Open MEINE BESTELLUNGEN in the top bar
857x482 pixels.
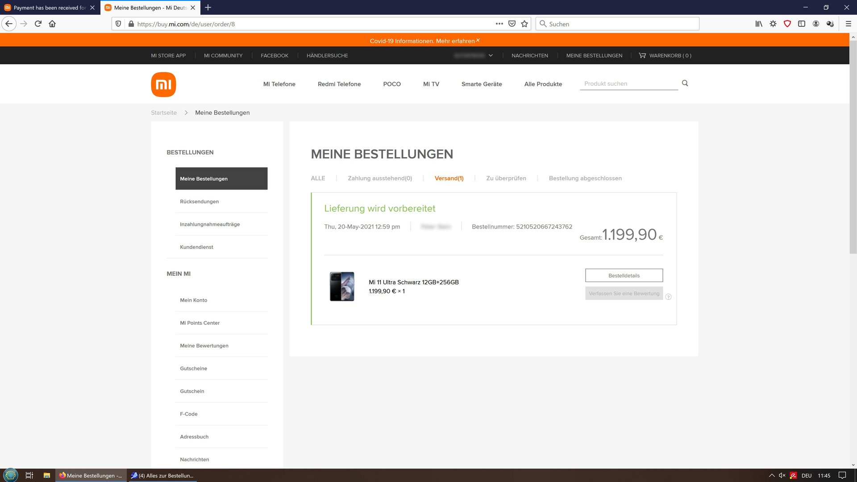pyautogui.click(x=594, y=55)
